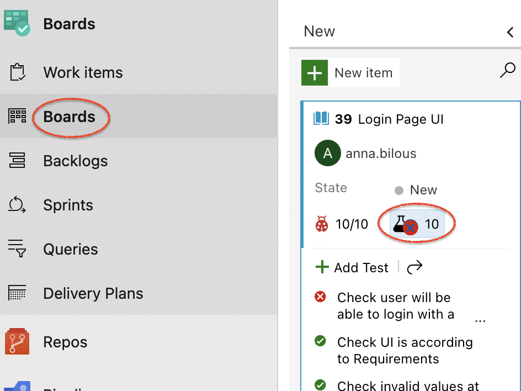Open Delivery Plans calendar icon
Viewport: 521px width, 391px height.
coord(17,293)
